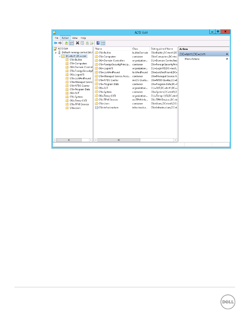250x324 pixels.
Task: Select OU=Temp-LVSI in the tree pane
Action: tap(78, 100)
